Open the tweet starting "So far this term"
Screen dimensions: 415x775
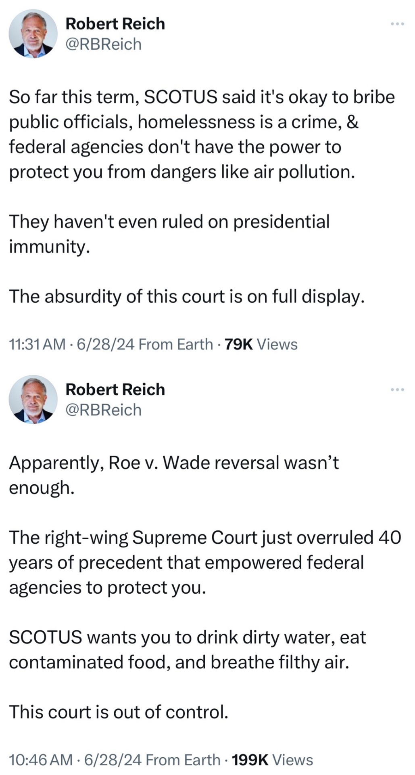coord(202,134)
